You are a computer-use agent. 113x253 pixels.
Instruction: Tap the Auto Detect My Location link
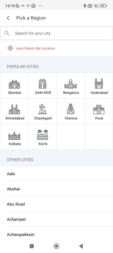35,48
